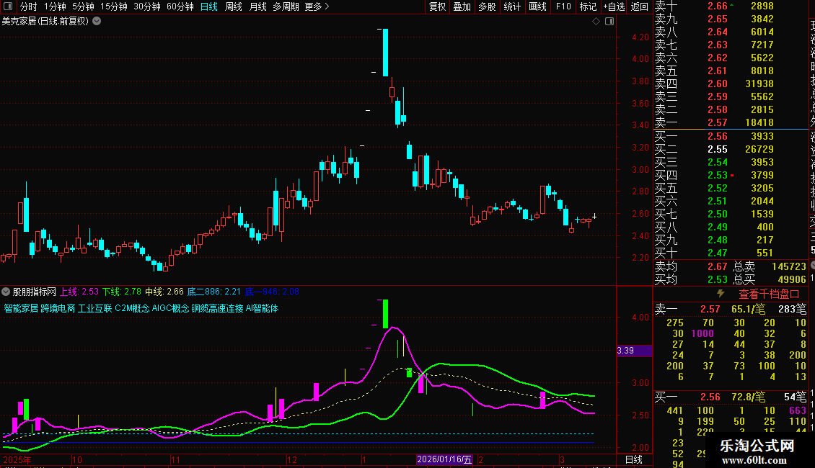Switch to the 1分钟 period tab
The width and height of the screenshot is (815, 468).
[55, 6]
